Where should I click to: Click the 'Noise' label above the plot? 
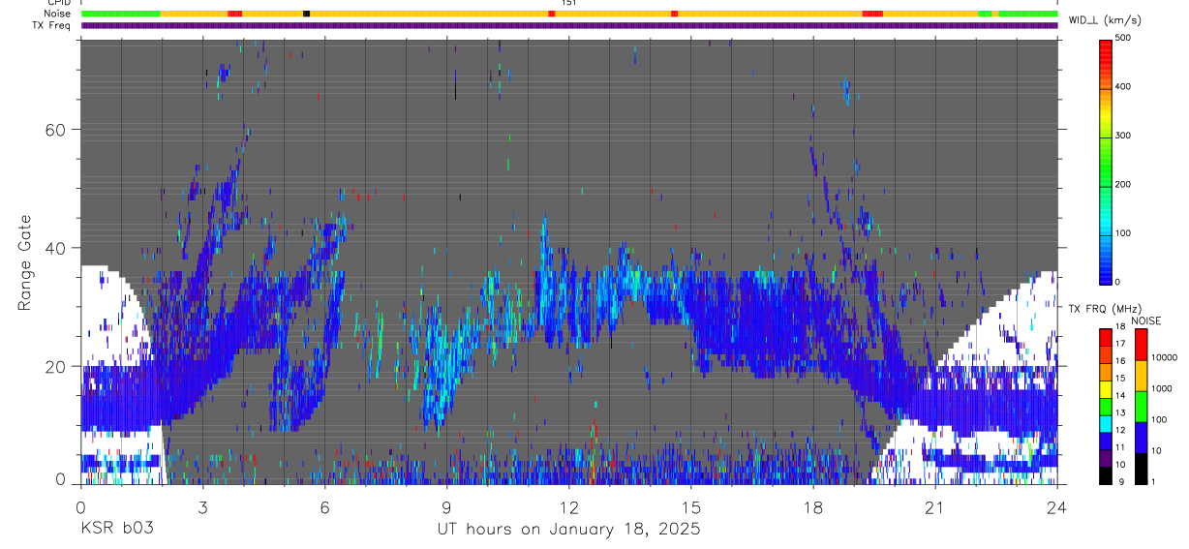point(58,14)
